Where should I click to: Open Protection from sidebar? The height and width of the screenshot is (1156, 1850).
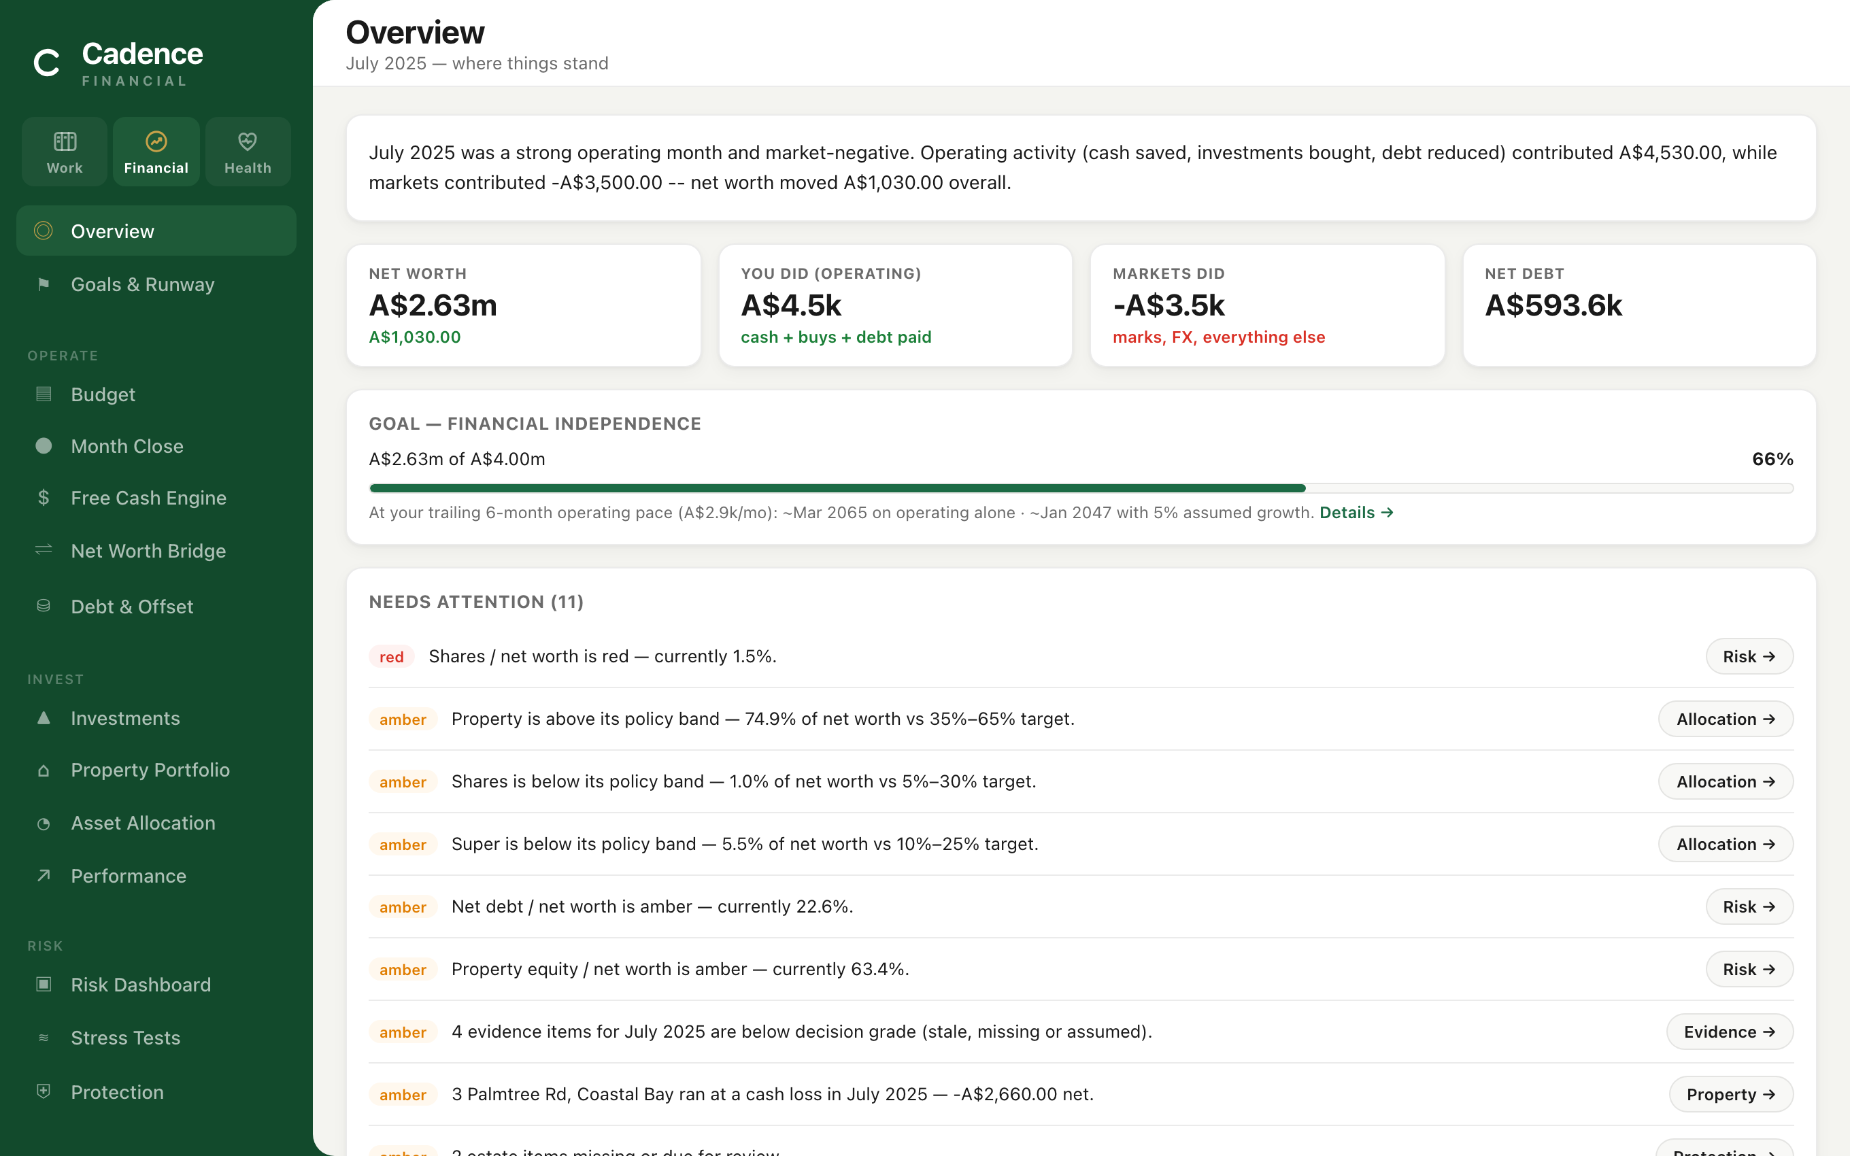click(156, 1092)
